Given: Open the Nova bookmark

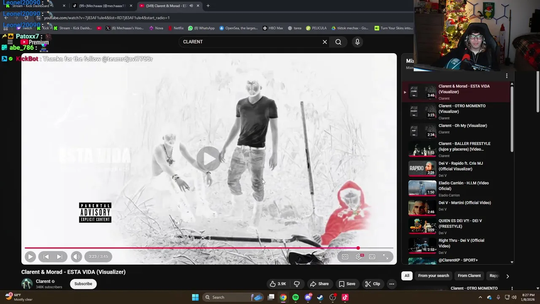Looking at the screenshot, I should (156, 28).
